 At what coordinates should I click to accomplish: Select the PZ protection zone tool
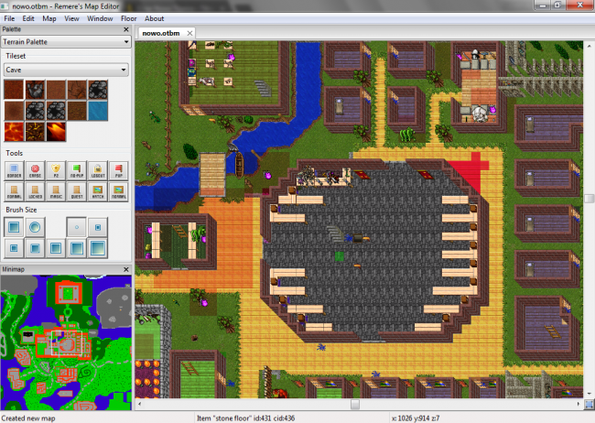[56, 170]
